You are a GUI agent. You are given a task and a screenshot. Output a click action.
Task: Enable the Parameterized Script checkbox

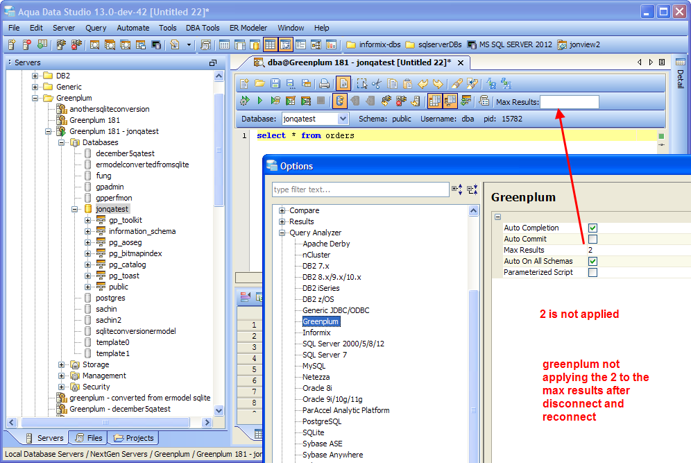tap(592, 273)
